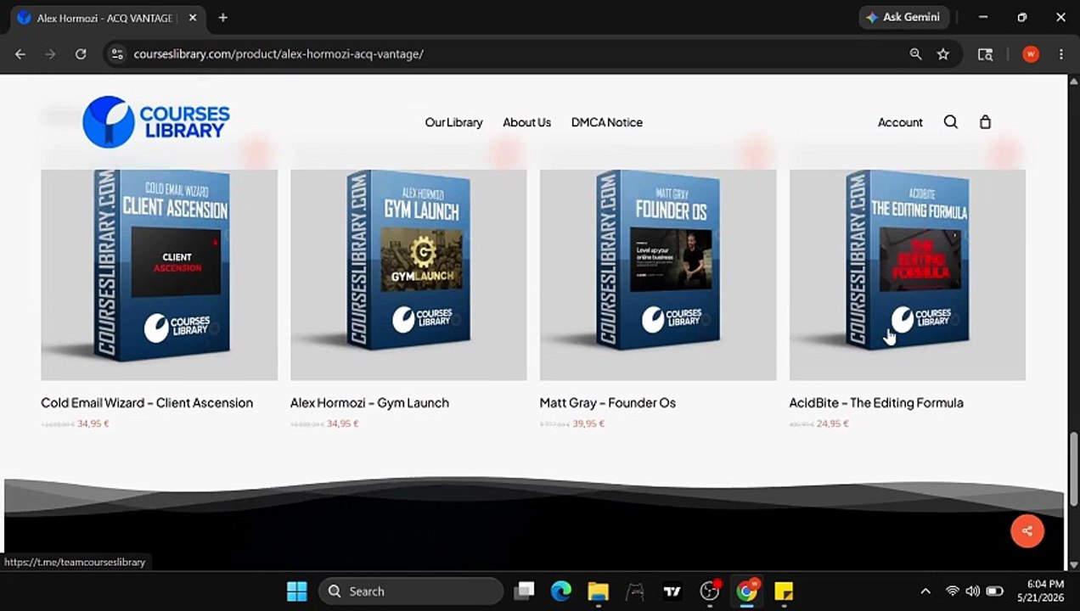Open Alex Hormozi – Gym Launch title
1080x611 pixels.
(369, 403)
